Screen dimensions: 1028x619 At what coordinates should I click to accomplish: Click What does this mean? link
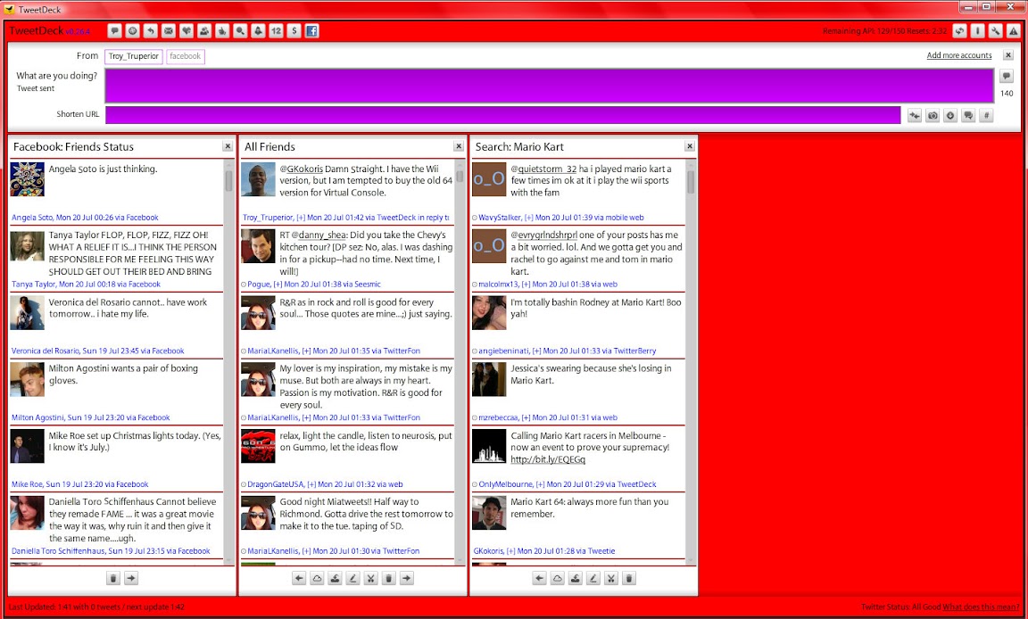982,607
